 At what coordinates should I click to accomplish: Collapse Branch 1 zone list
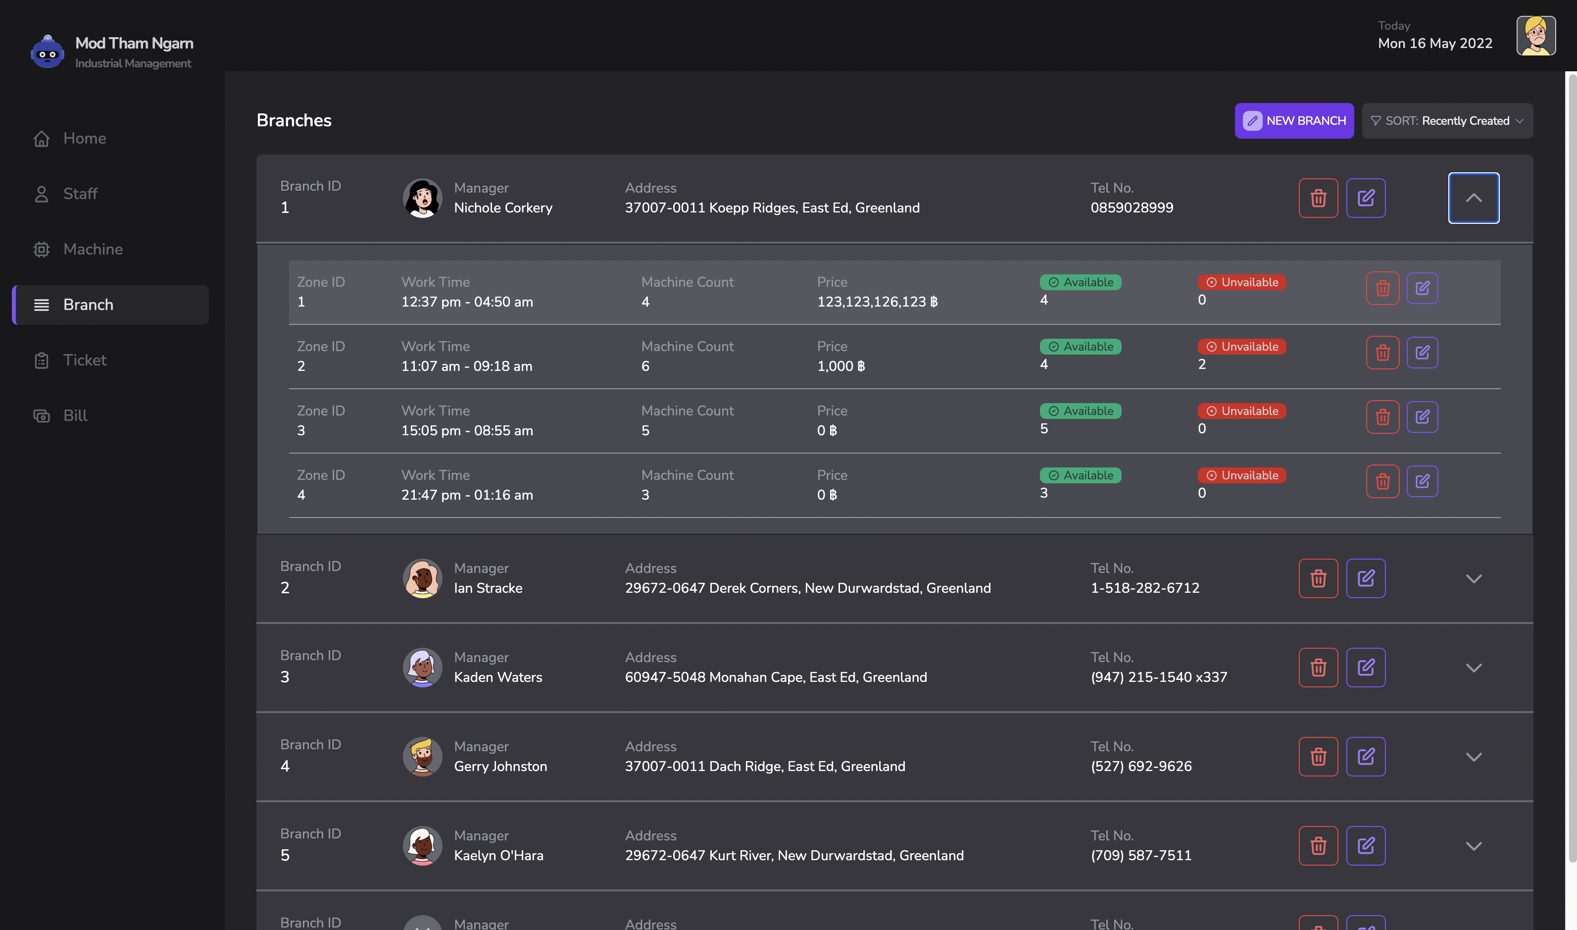[x=1473, y=198]
